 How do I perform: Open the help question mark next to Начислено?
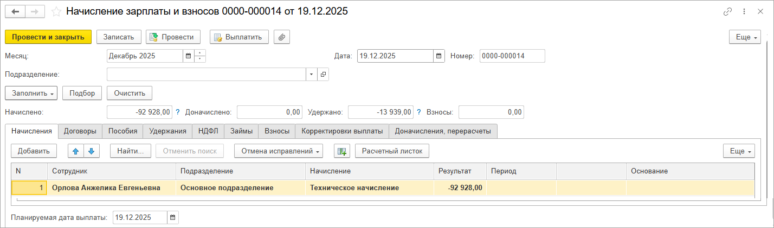tap(177, 112)
